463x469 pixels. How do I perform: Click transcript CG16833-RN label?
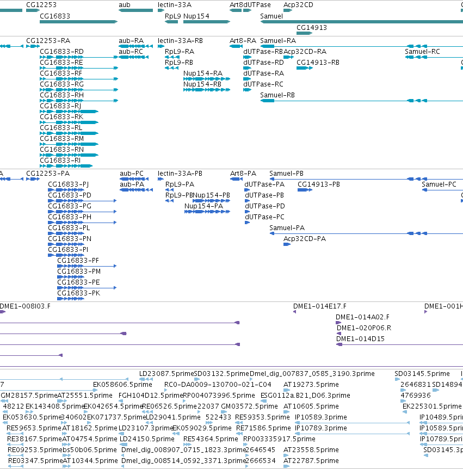click(x=61, y=149)
